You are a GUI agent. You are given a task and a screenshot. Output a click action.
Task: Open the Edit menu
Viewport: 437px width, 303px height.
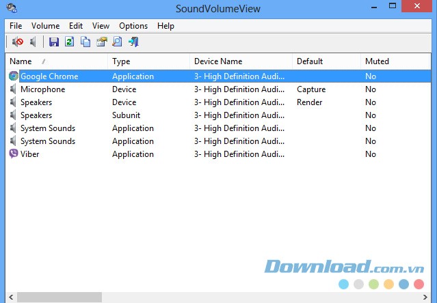click(76, 26)
